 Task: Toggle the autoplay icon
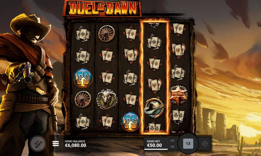[205, 144]
